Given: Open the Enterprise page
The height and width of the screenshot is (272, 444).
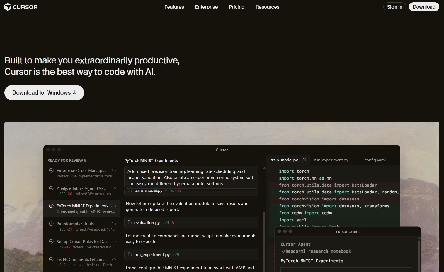Looking at the screenshot, I should click(206, 7).
